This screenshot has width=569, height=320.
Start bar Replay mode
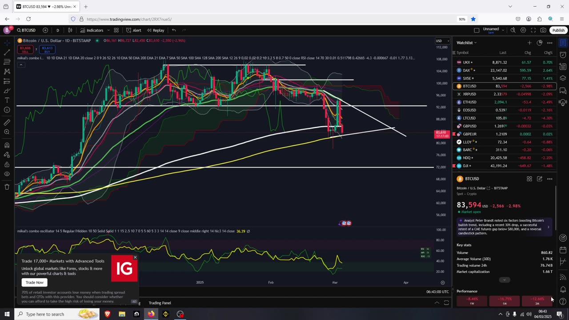pos(156,30)
